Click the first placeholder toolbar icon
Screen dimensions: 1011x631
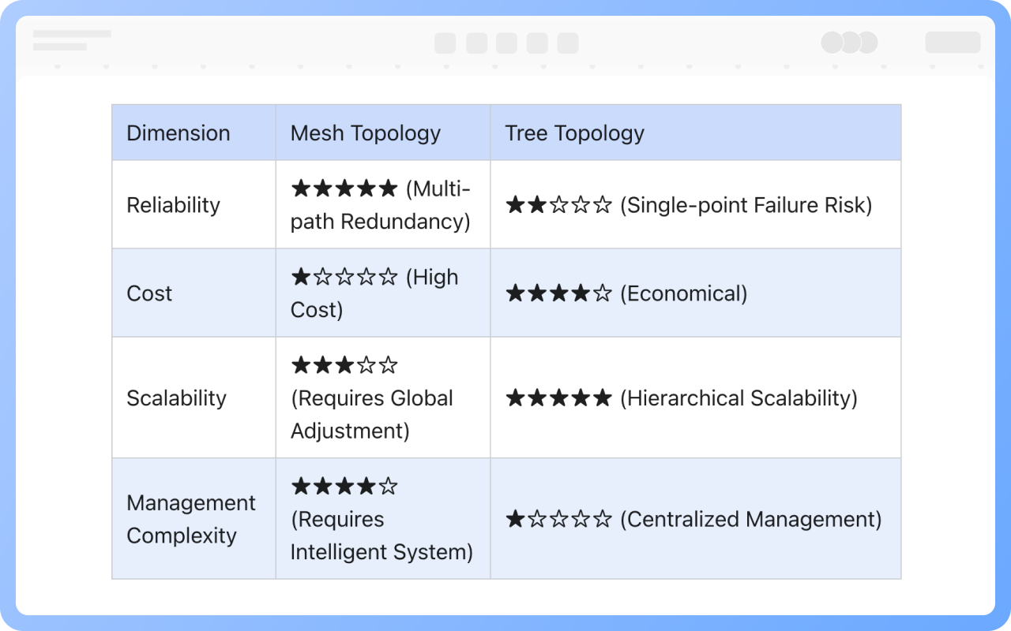coord(445,43)
